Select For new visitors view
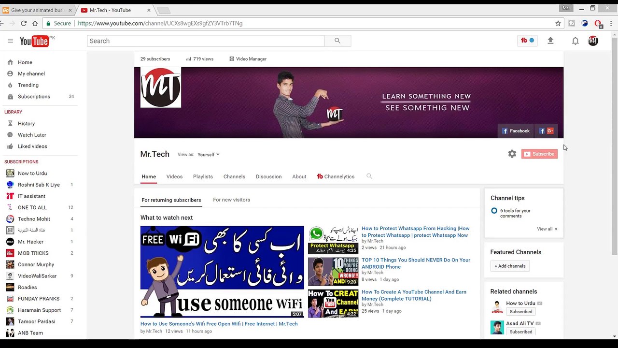 [x=231, y=200]
